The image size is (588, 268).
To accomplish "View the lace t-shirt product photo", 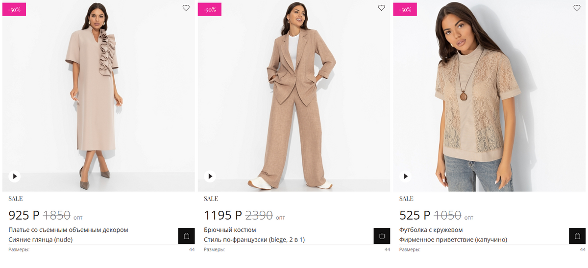I will pos(489,98).
